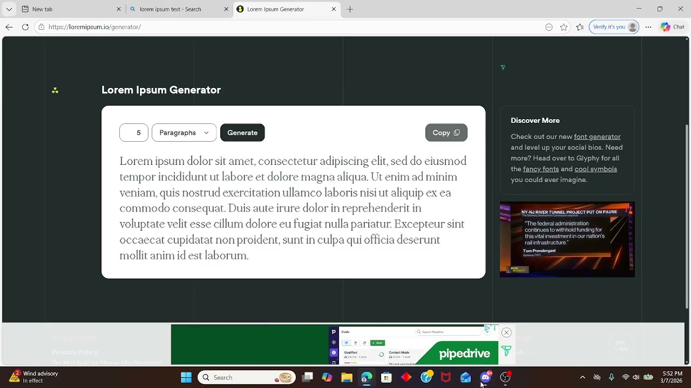Switch to the New tab browser tab
Image resolution: width=691 pixels, height=388 pixels.
[70, 9]
